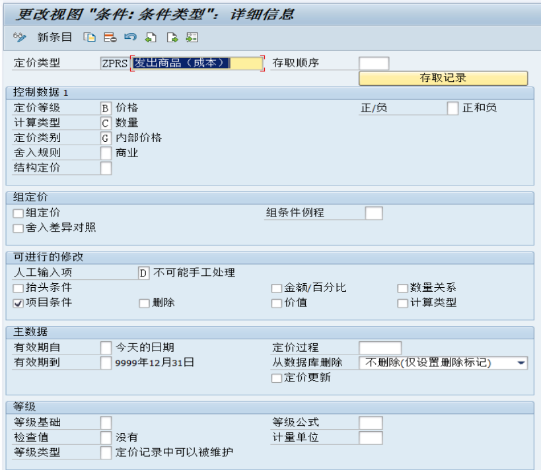This screenshot has height=470, width=541.
Task: Click the 计算类型 field containing C
Action: pyautogui.click(x=106, y=123)
